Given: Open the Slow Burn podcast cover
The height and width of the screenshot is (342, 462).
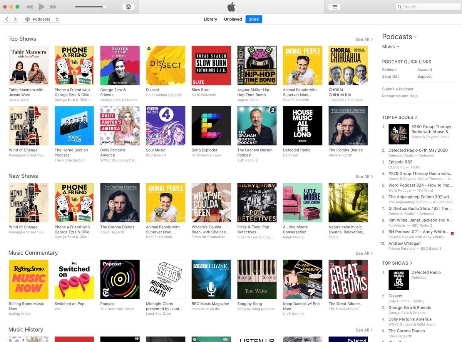Looking at the screenshot, I should (x=211, y=65).
